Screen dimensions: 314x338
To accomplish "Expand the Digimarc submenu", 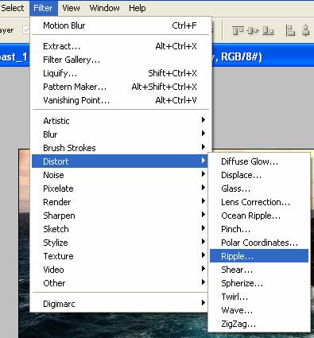I will pos(120,304).
